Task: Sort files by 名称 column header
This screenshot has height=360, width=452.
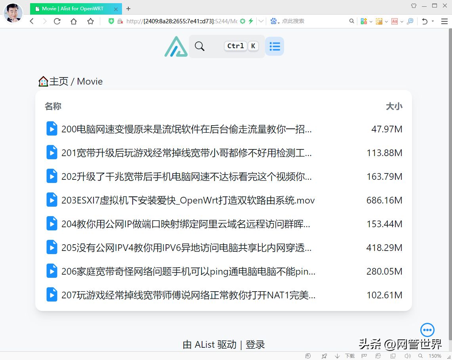Action: [x=53, y=106]
